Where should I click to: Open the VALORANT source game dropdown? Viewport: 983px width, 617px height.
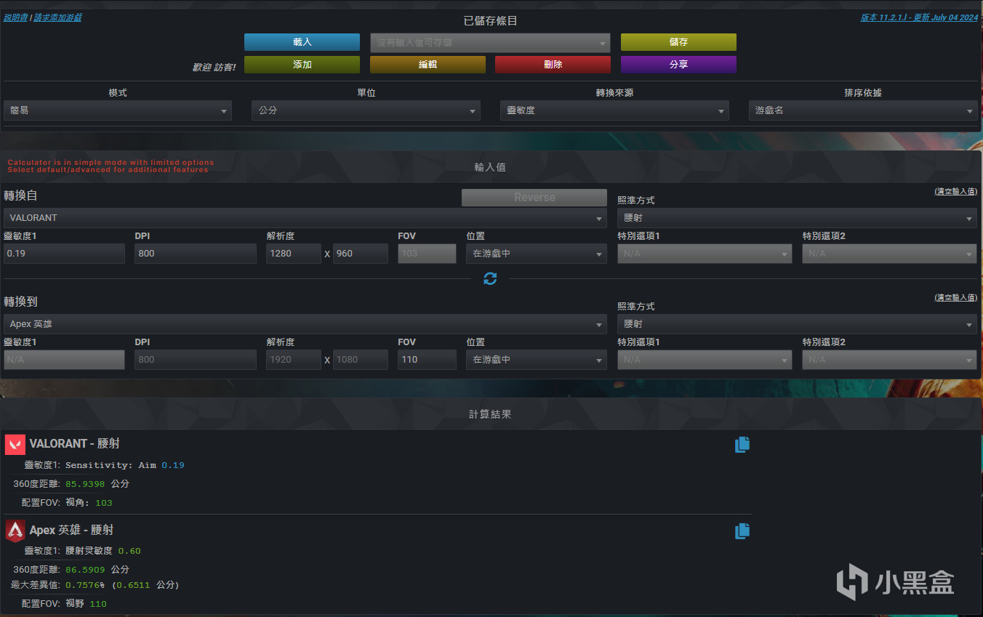[x=305, y=217]
